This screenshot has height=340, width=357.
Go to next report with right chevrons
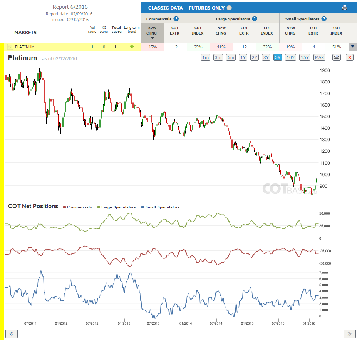point(349,333)
